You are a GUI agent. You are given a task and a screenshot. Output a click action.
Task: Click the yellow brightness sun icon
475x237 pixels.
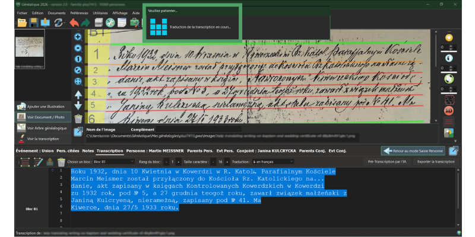tap(449, 37)
